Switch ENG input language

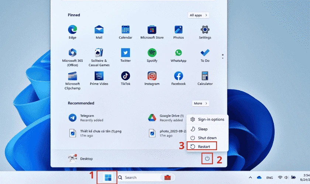click(x=269, y=177)
